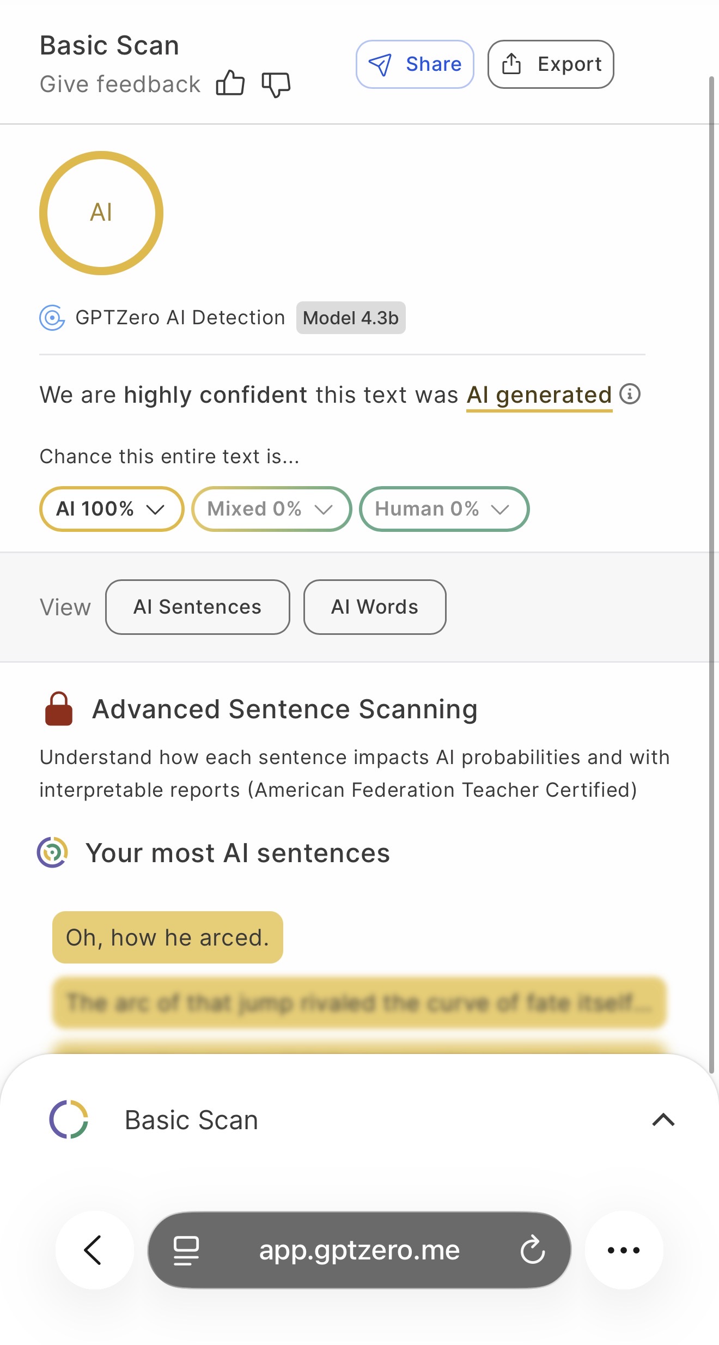Image resolution: width=719 pixels, height=1345 pixels.
Task: Select the highlighted sentence "Oh, how he arced."
Action: [168, 937]
